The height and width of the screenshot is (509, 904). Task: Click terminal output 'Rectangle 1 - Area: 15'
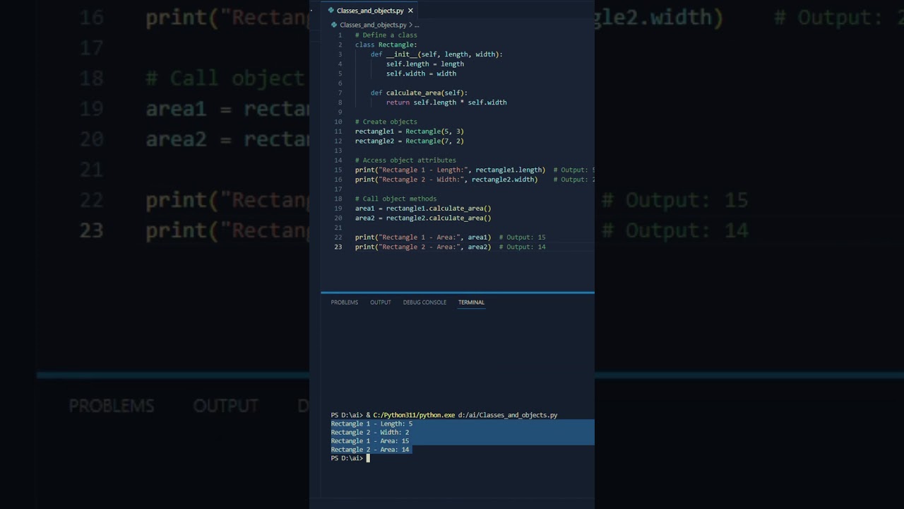click(370, 441)
